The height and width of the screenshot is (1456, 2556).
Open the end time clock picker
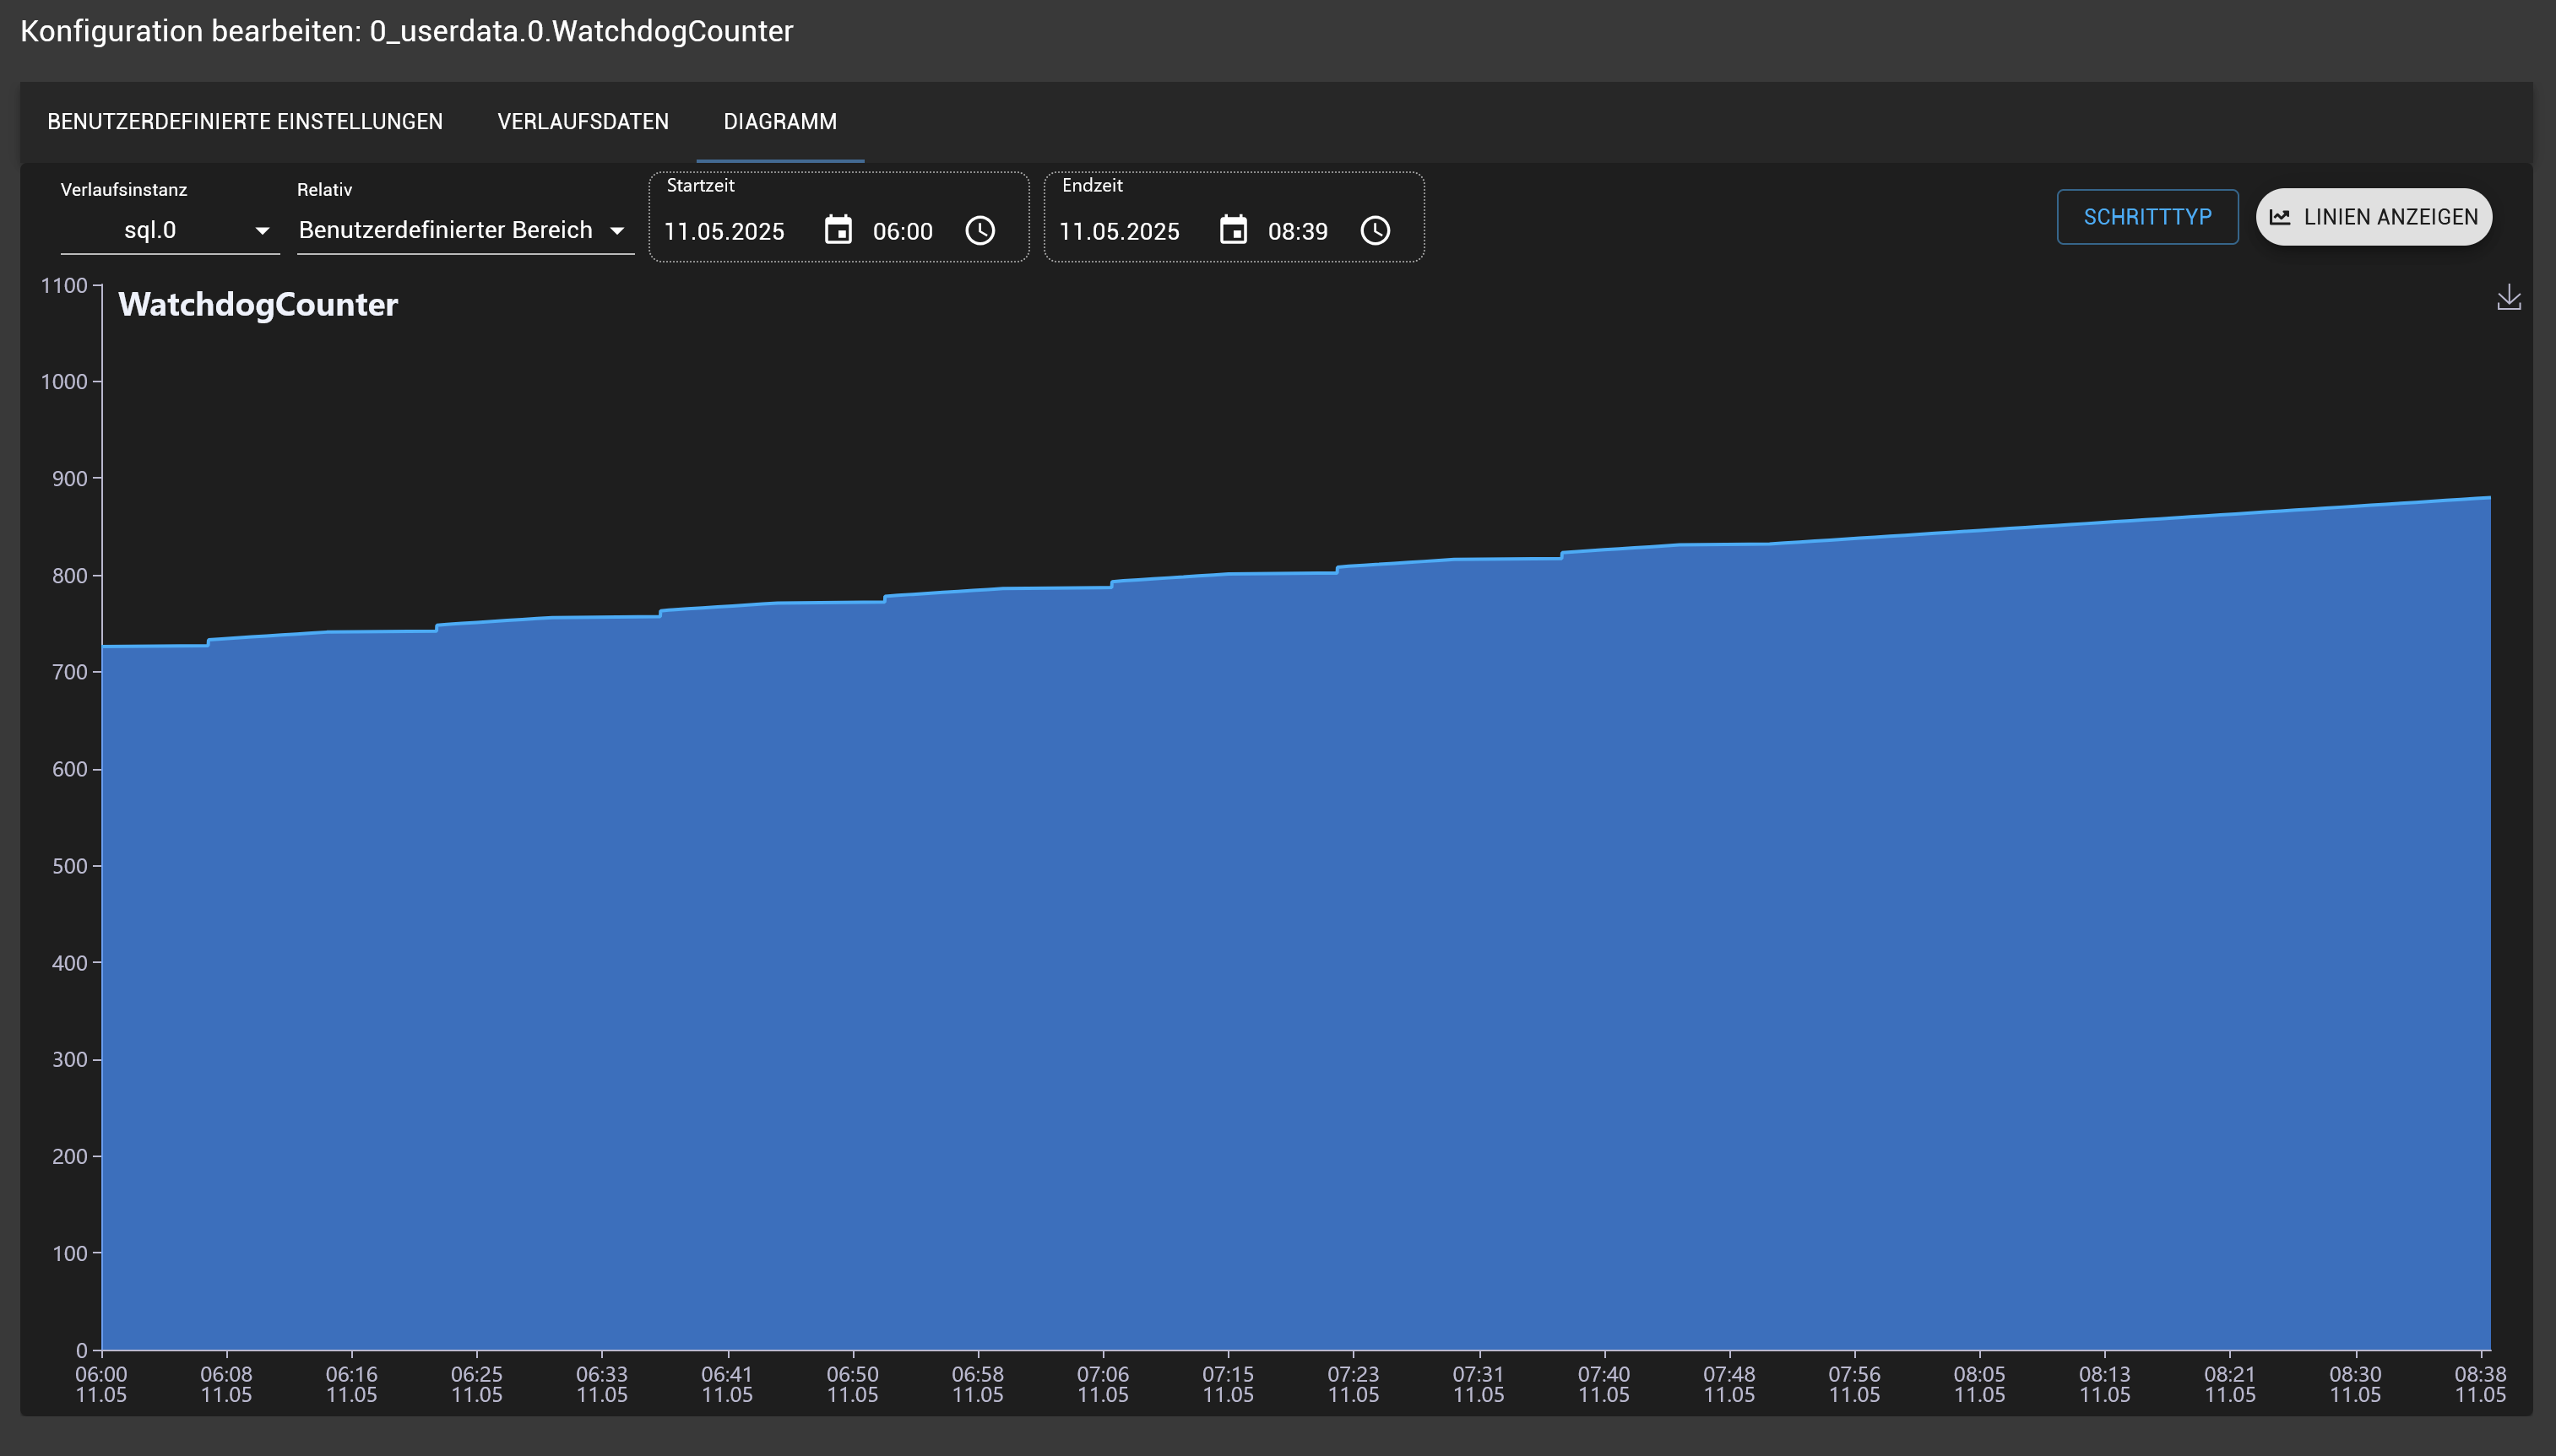[x=1375, y=231]
